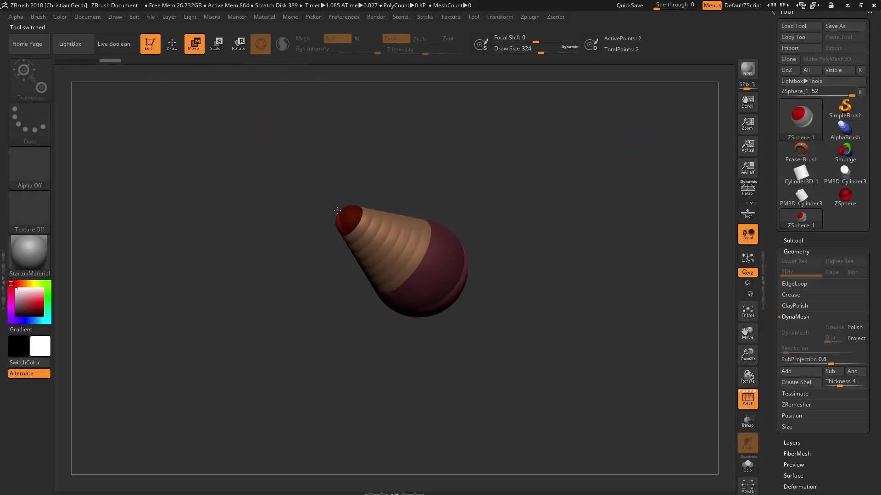Open the Transform menu

point(499,17)
